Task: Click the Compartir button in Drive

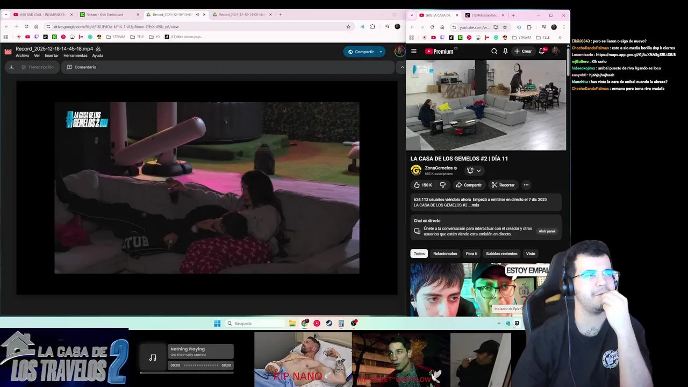Action: pos(360,52)
